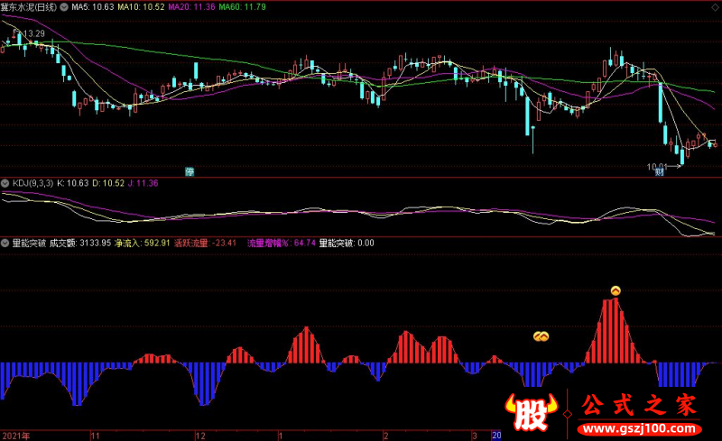Expand the 量能突破 indicator dropdown arrow
Image resolution: width=722 pixels, height=441 pixels.
[5, 243]
